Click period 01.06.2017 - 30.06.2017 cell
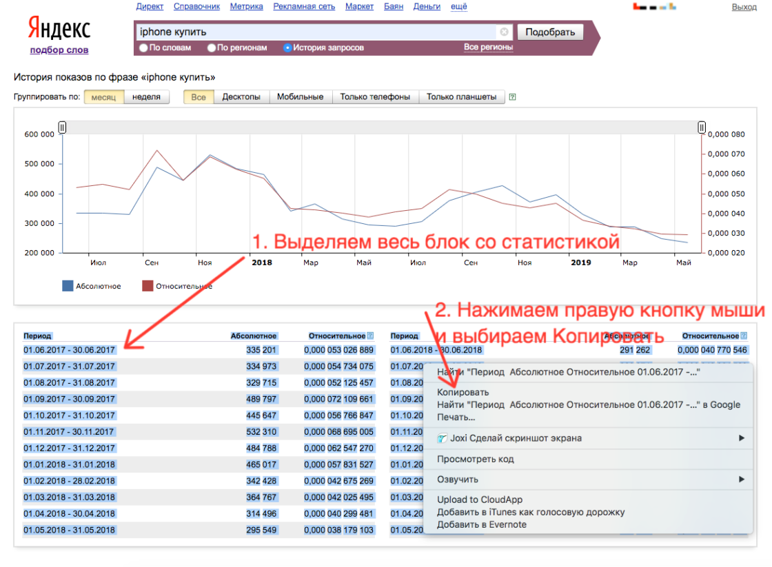Screen dimensions: 772x567 click(x=69, y=350)
